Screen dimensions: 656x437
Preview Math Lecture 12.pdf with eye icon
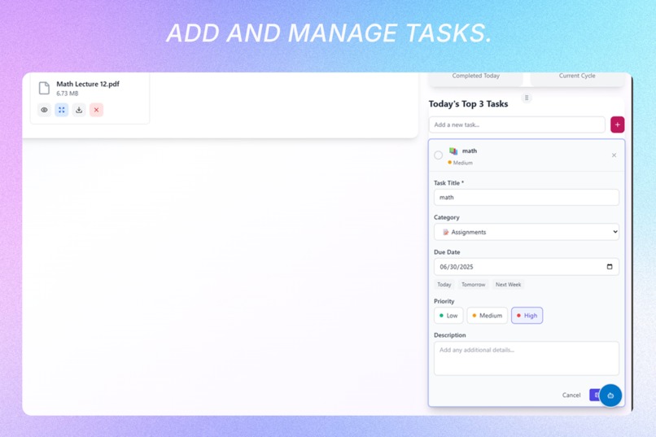44,110
